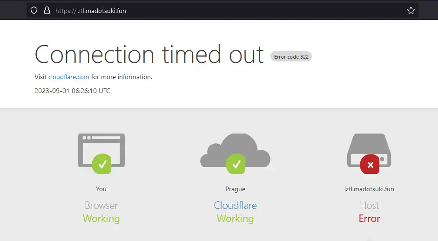
Task: Click the Prague location label
Action: click(x=235, y=189)
